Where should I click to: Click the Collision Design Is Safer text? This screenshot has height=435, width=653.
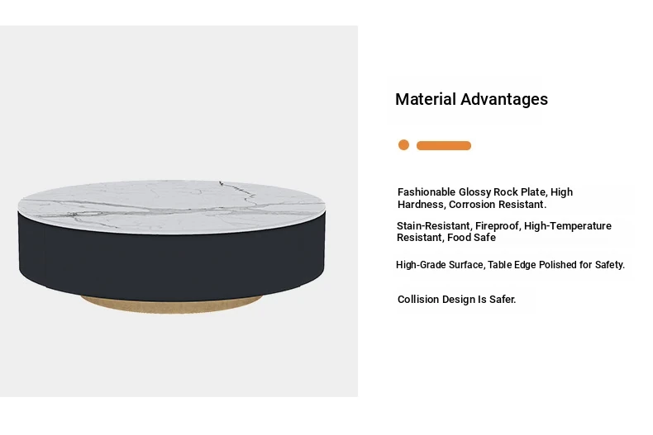456,300
